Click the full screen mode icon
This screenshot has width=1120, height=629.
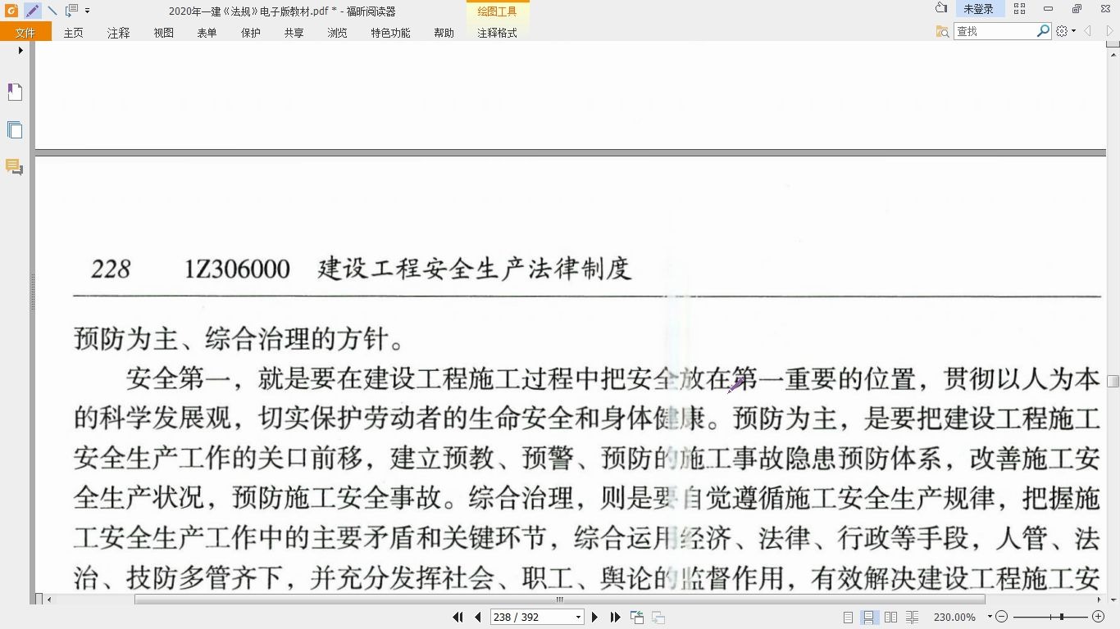pos(1019,9)
